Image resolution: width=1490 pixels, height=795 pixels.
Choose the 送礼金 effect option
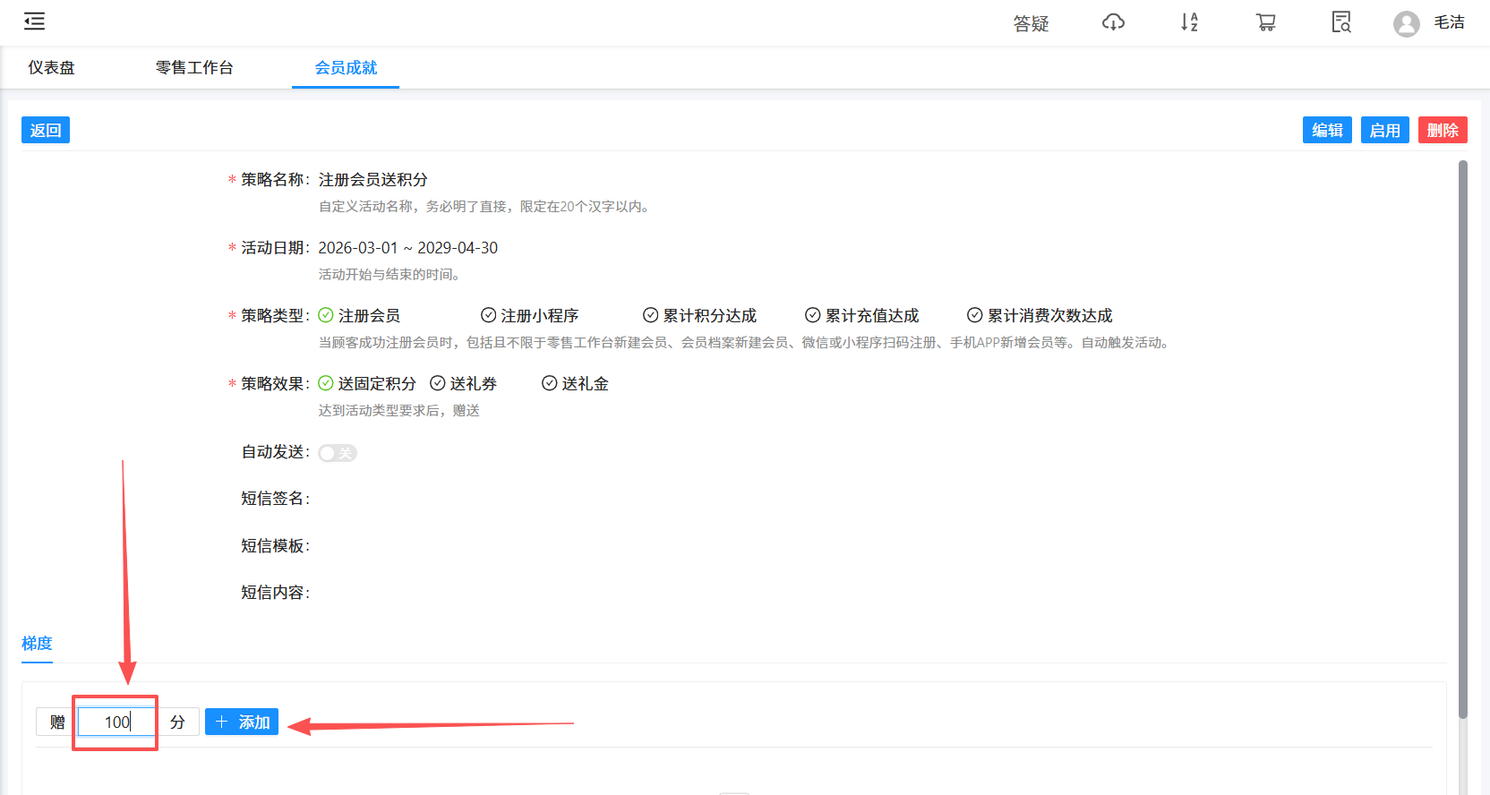[576, 383]
